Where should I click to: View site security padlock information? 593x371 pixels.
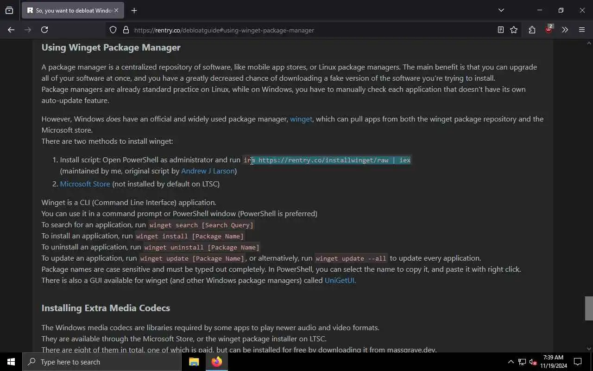[126, 30]
